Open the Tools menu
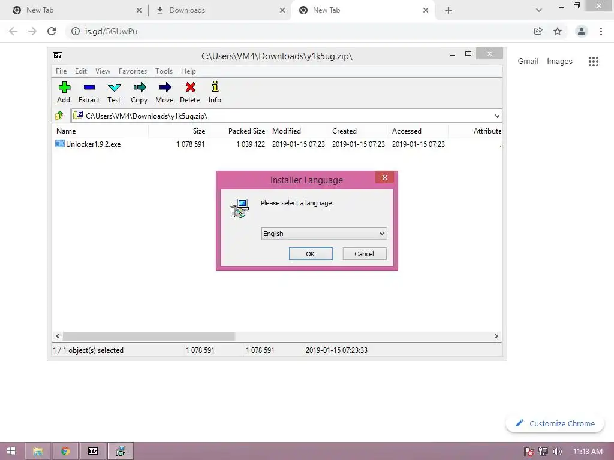The height and width of the screenshot is (460, 614). 164,71
